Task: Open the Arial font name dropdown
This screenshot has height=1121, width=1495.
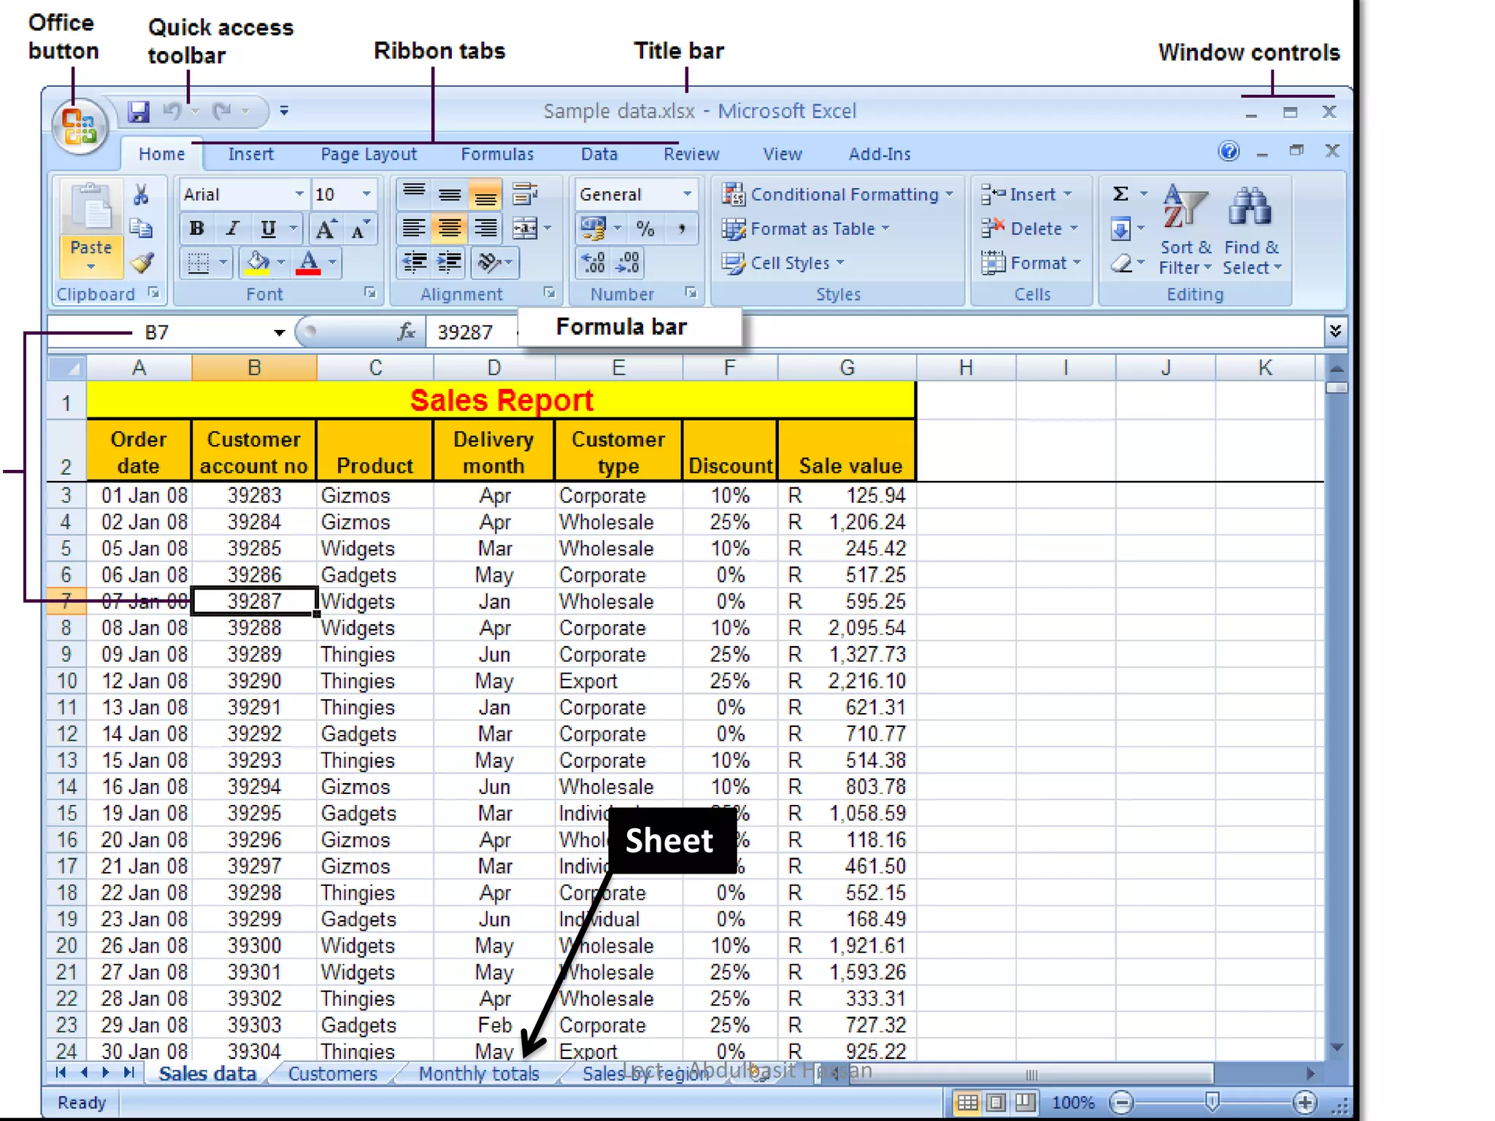Action: tap(299, 194)
